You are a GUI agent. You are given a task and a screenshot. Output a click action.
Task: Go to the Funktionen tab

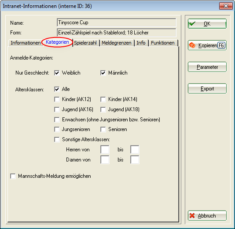coord(163,43)
